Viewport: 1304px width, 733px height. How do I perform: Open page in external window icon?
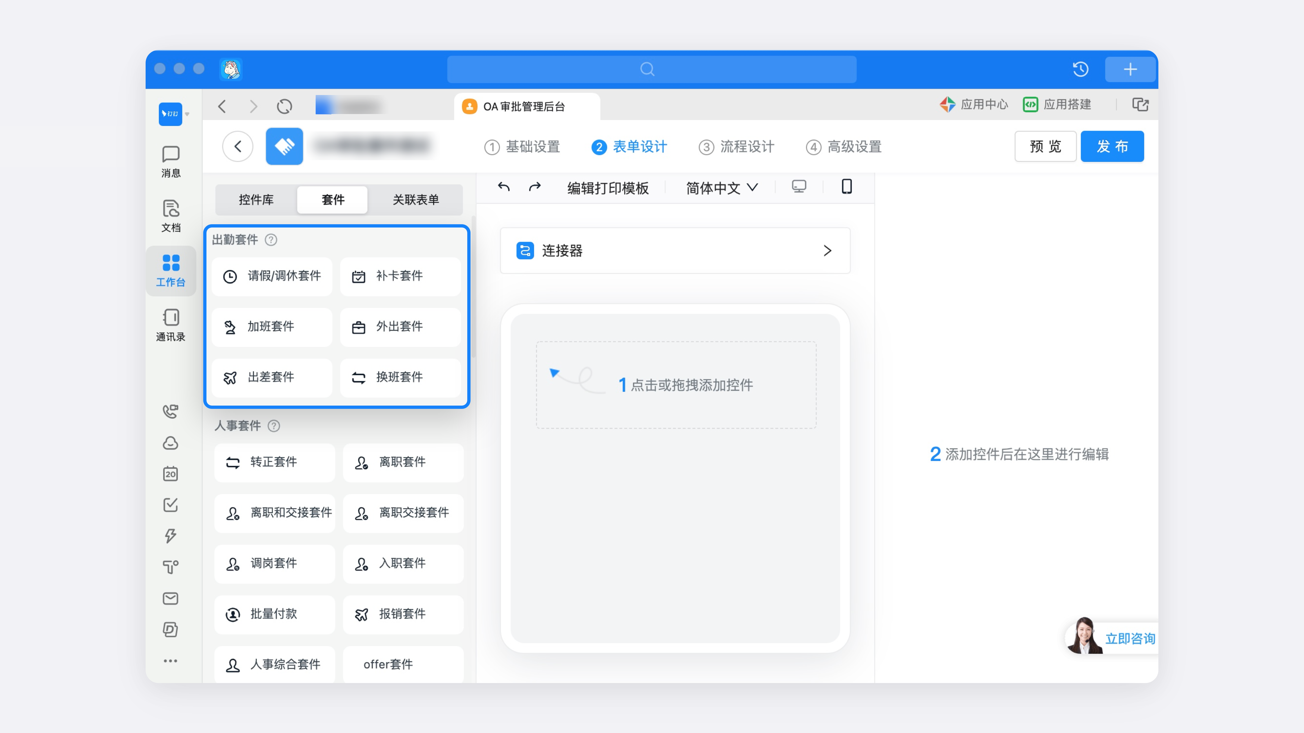click(x=1140, y=104)
